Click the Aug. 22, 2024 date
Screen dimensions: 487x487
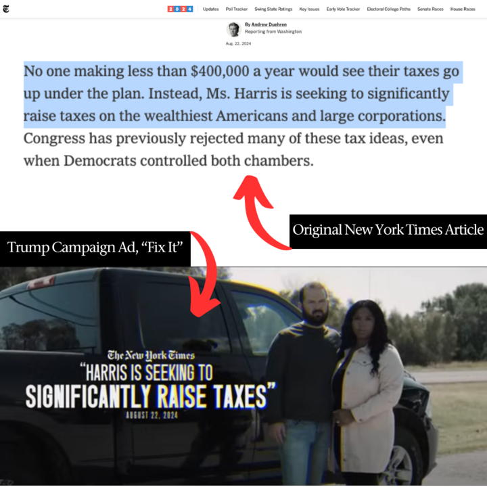pyautogui.click(x=238, y=43)
